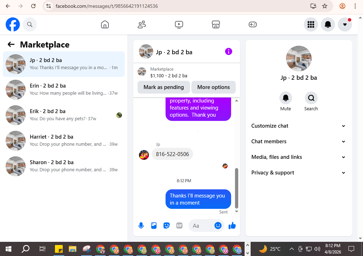Image resolution: width=363 pixels, height=256 pixels.
Task: Click the site information icon in address bar
Action: [48, 6]
